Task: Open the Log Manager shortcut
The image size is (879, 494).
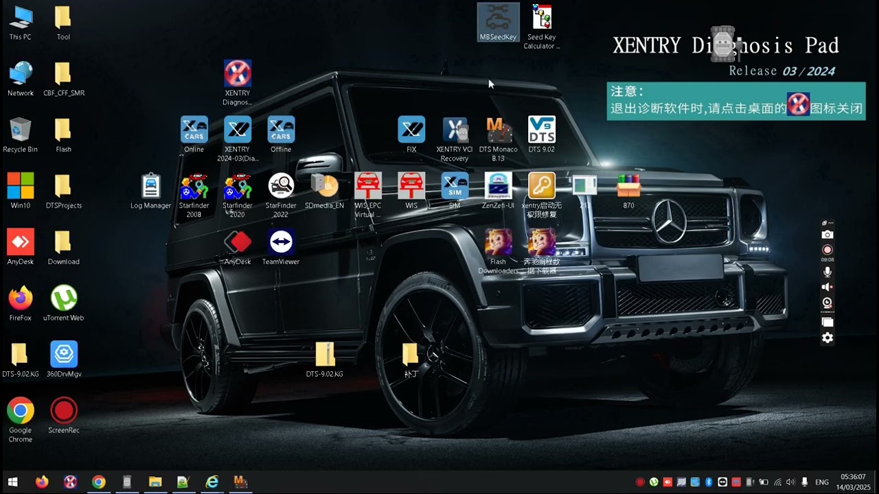Action: click(151, 191)
